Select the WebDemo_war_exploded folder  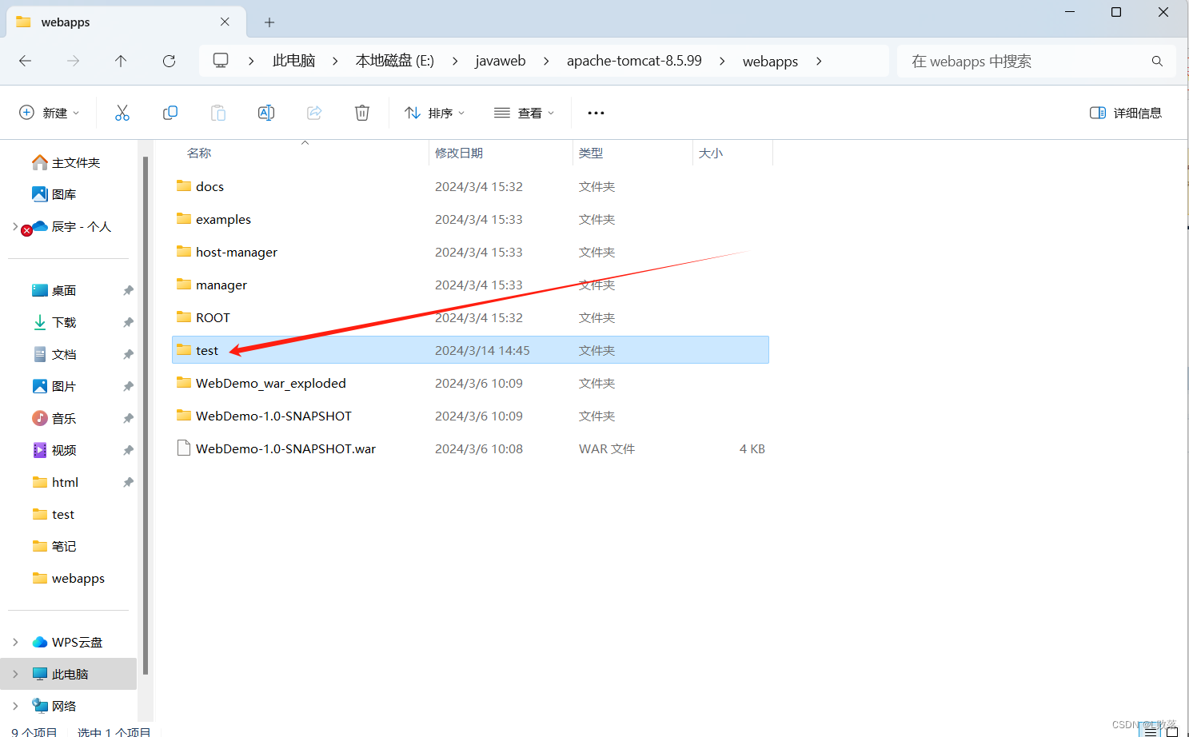coord(470,383)
